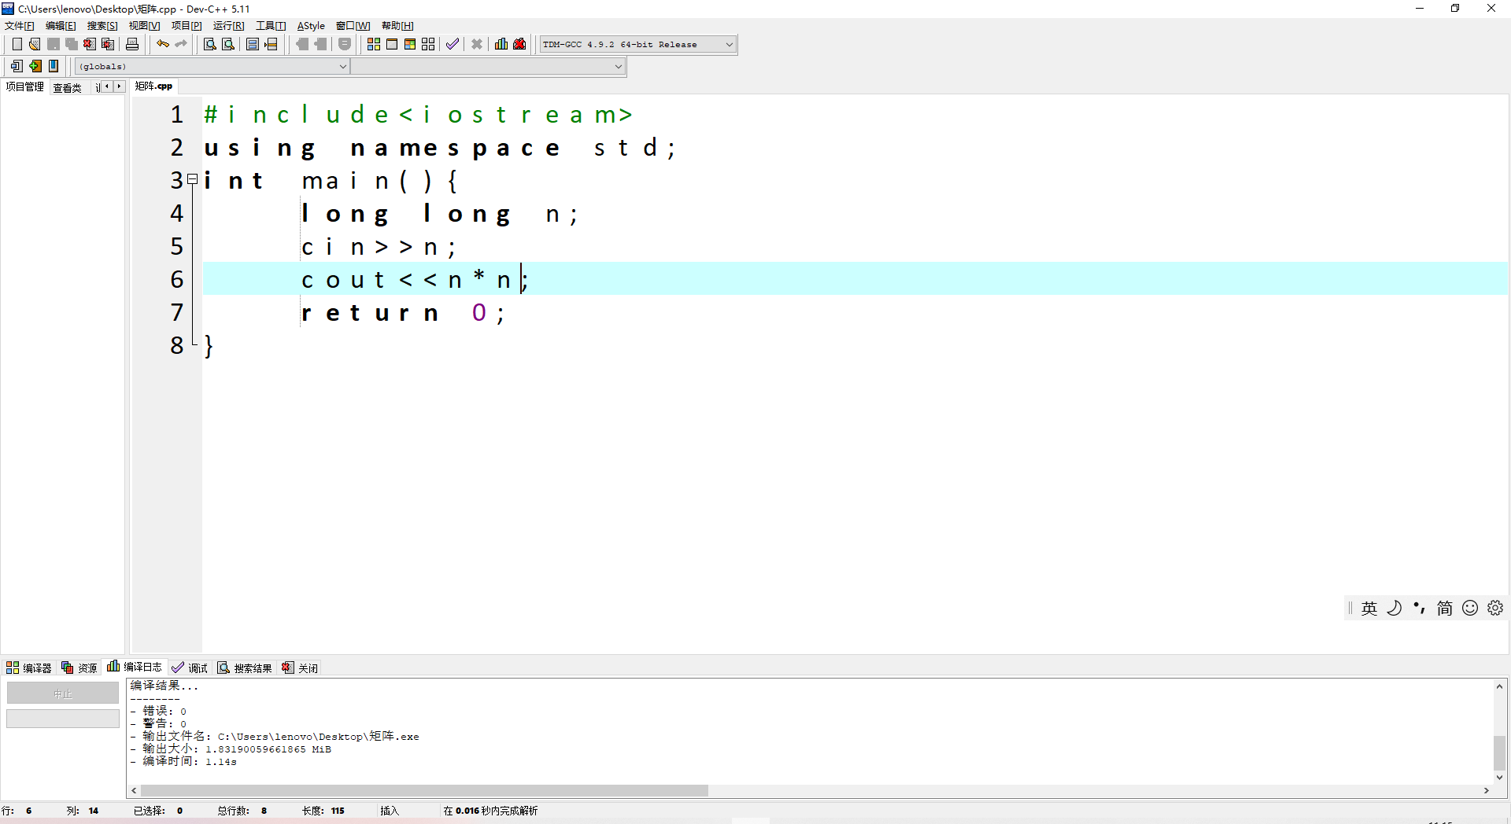This screenshot has width=1511, height=824.
Task: Click the New file icon
Action: [17, 44]
